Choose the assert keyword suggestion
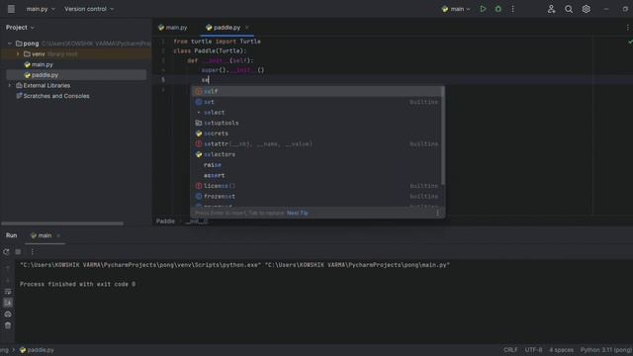Image resolution: width=633 pixels, height=356 pixels. point(317,175)
